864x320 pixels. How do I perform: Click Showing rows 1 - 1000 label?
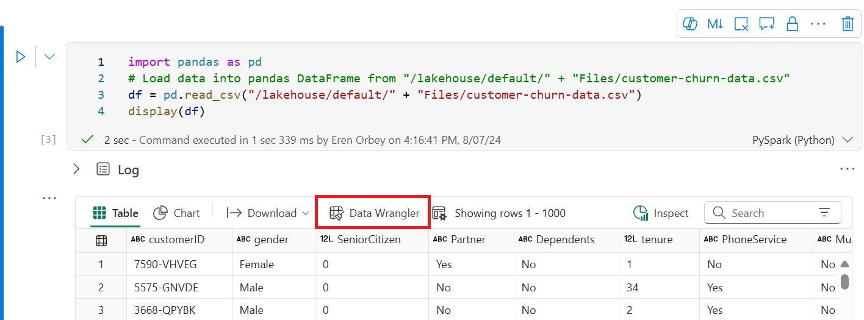pyautogui.click(x=510, y=213)
